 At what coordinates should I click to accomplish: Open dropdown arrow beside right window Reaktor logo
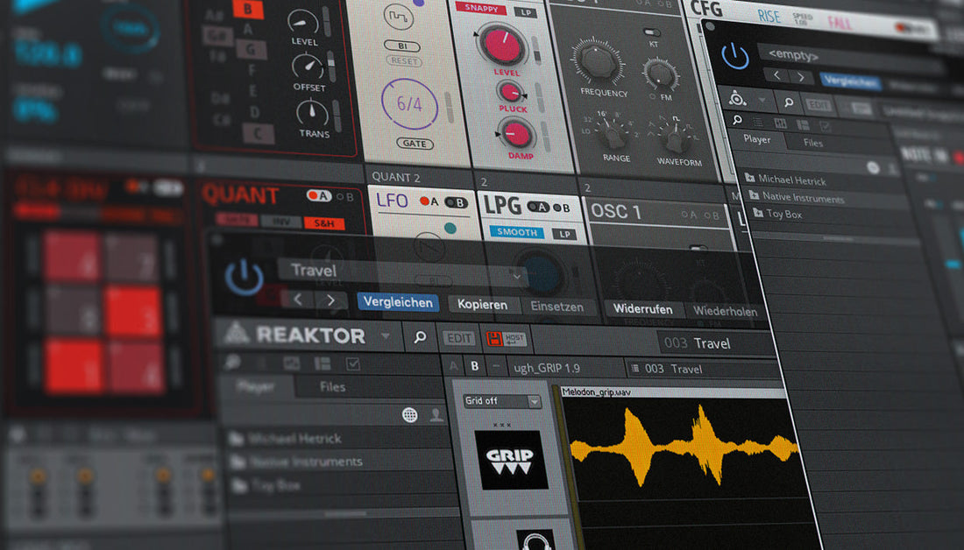point(762,100)
